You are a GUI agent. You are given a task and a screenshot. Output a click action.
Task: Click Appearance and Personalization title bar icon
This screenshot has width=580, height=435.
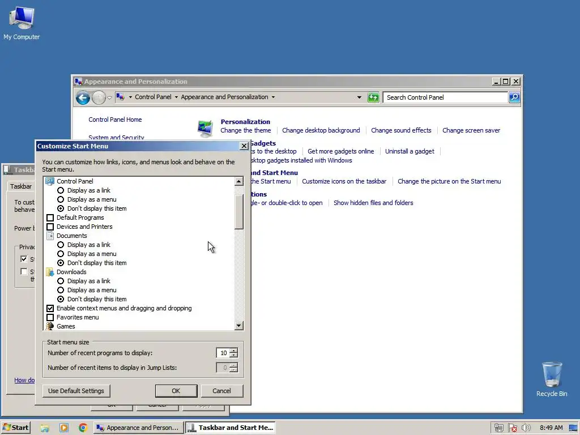click(x=78, y=82)
